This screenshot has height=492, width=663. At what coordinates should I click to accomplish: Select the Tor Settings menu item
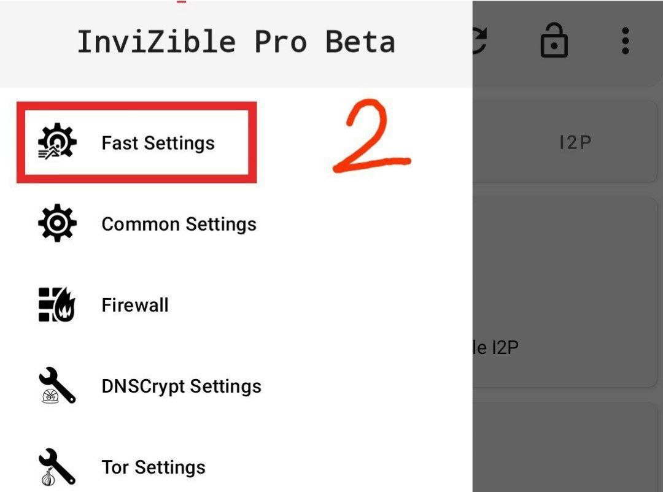153,466
